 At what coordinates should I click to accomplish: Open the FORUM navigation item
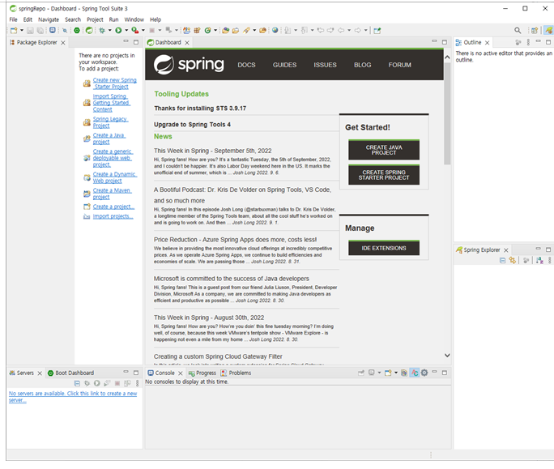click(399, 65)
